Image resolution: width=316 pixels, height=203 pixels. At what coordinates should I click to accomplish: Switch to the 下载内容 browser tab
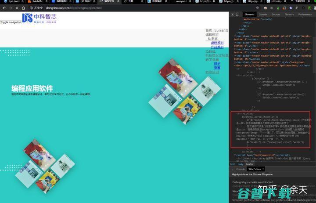(x=300, y=1)
